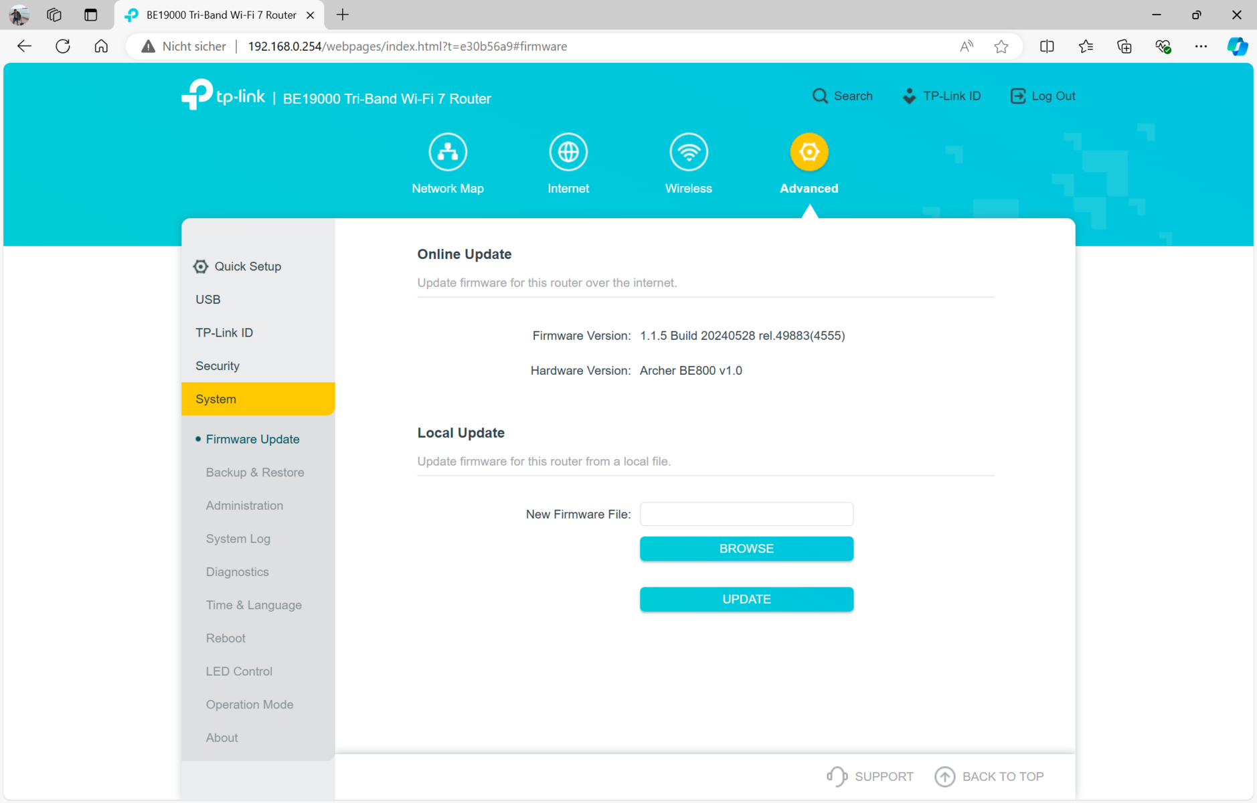Open the About page
This screenshot has height=803, width=1257.
tap(222, 737)
